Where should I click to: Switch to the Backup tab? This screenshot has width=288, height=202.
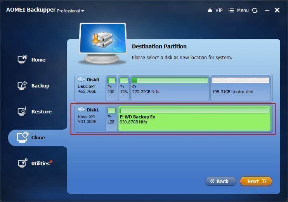coord(40,86)
